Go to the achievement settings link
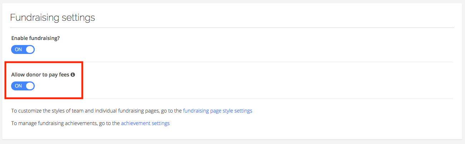 145,123
